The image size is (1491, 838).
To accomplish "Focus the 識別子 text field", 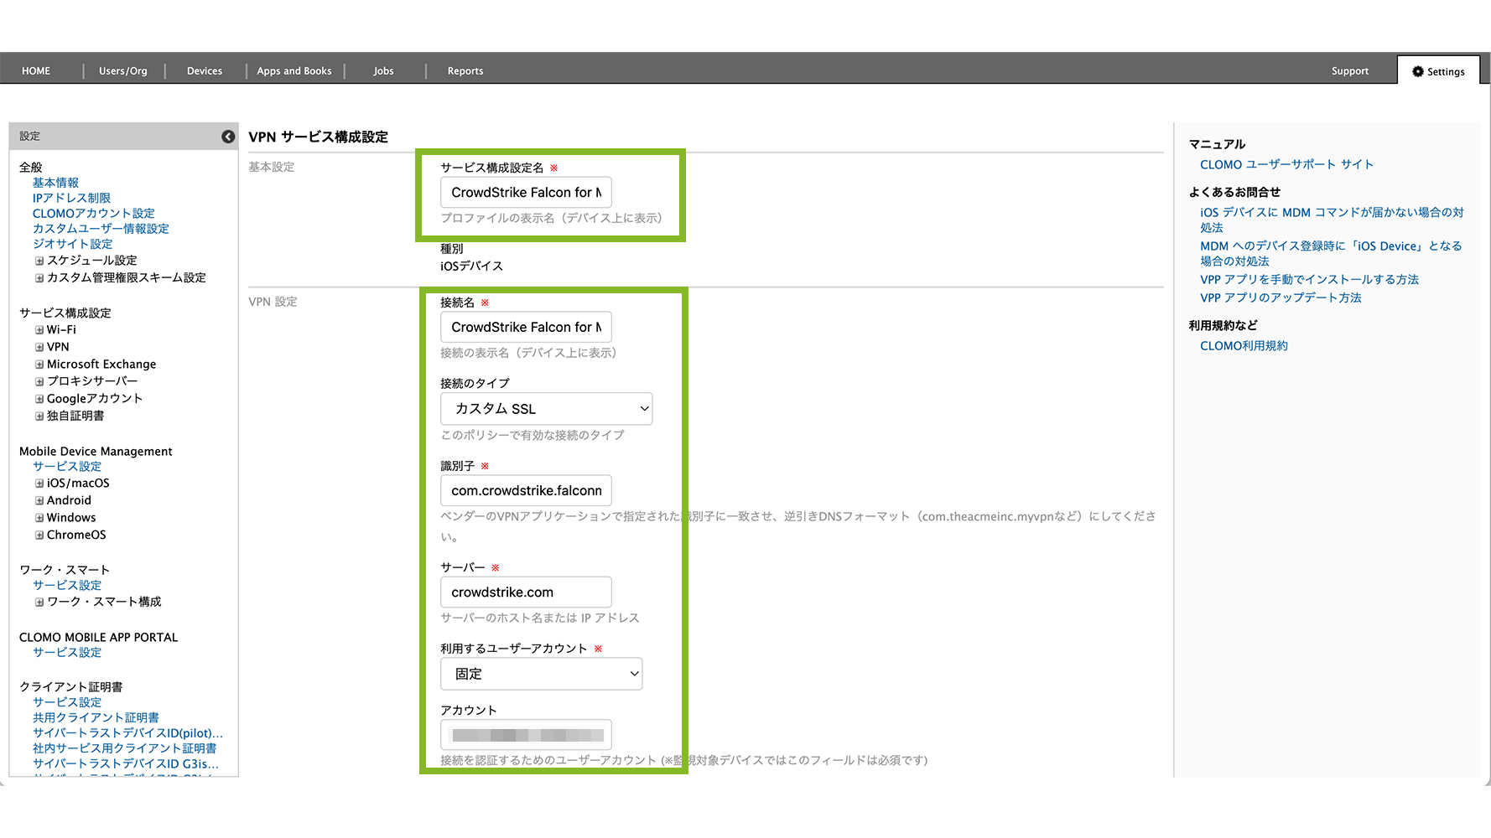I will [x=526, y=491].
